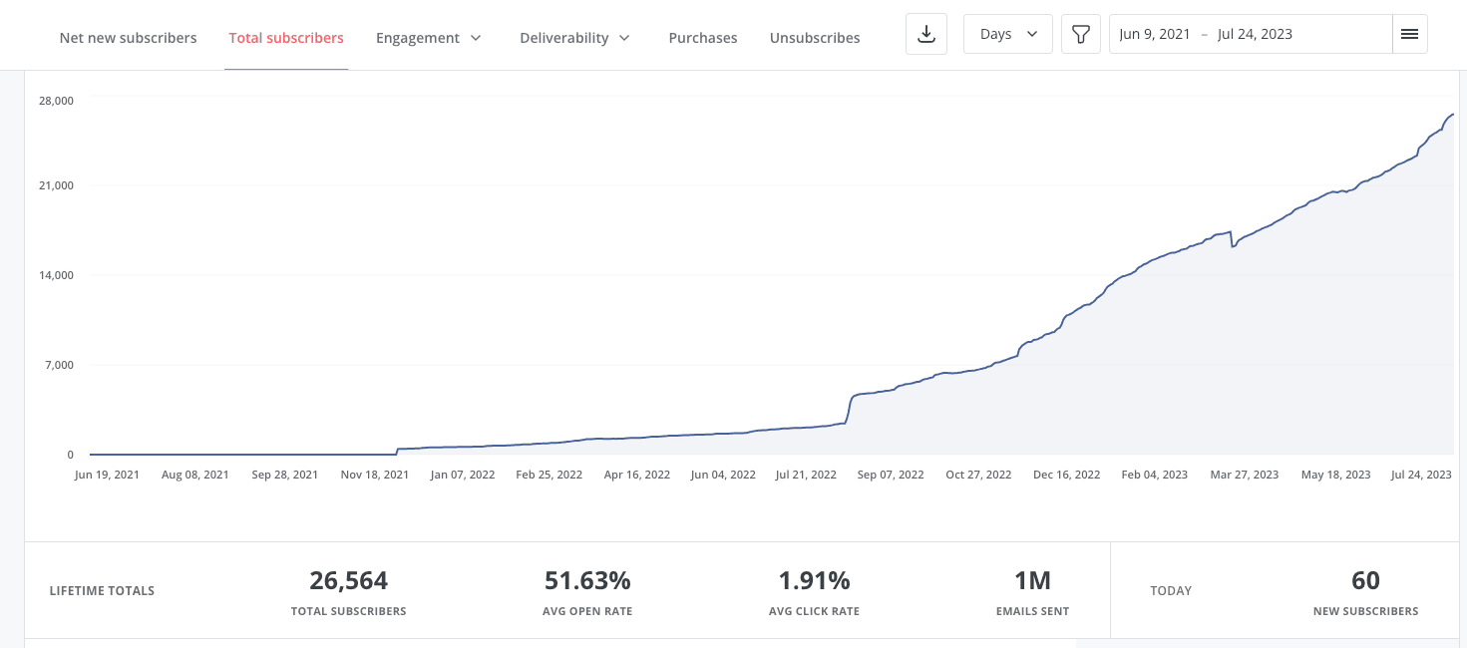The height and width of the screenshot is (648, 1467).
Task: Go to the Purchases tab
Action: [x=703, y=38]
